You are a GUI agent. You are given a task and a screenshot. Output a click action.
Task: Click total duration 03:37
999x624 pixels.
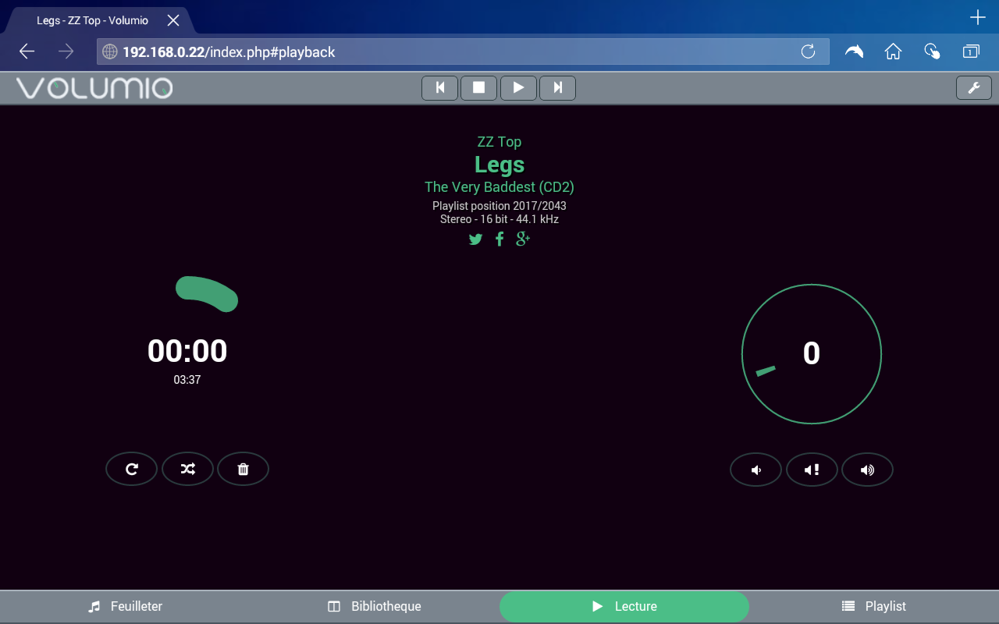(187, 380)
